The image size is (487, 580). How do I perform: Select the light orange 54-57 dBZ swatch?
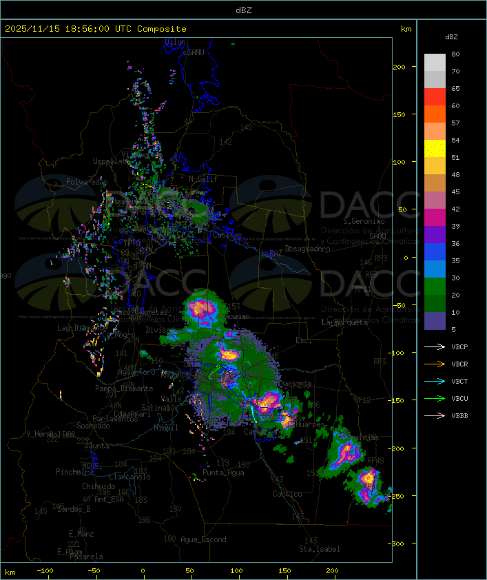point(435,132)
